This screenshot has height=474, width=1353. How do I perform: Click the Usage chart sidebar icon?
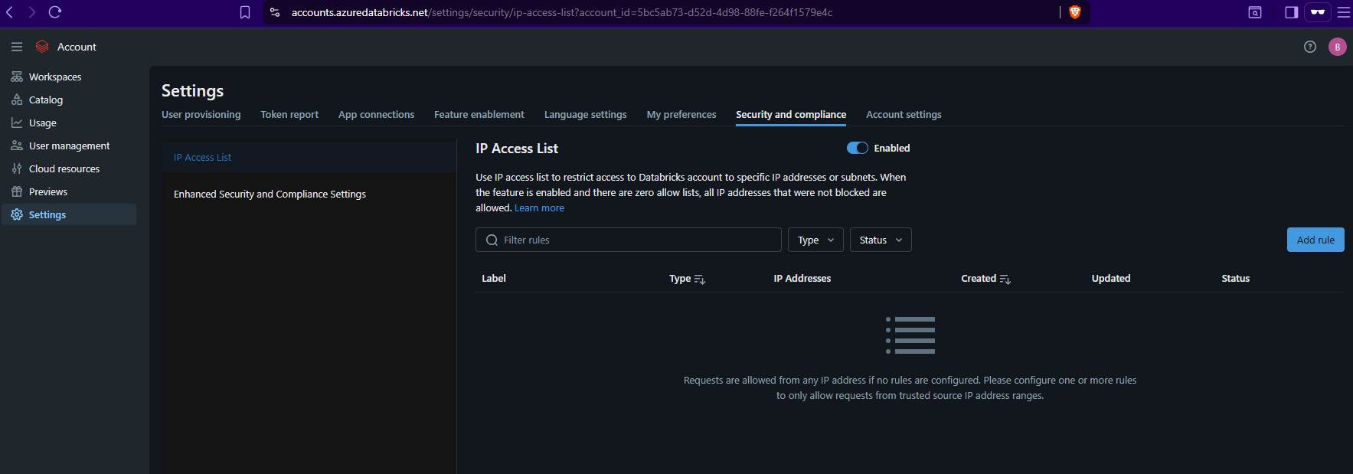(17, 123)
